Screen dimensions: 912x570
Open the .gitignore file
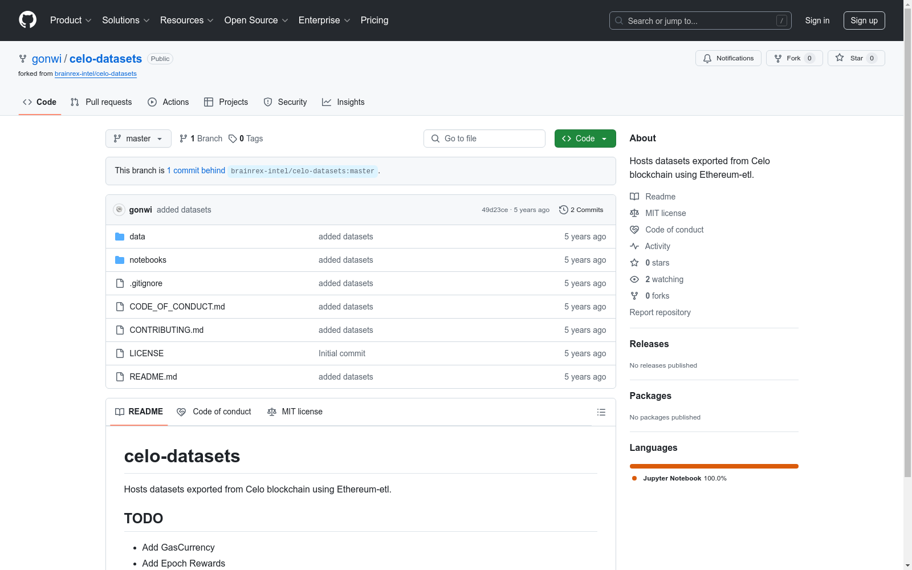pos(146,283)
